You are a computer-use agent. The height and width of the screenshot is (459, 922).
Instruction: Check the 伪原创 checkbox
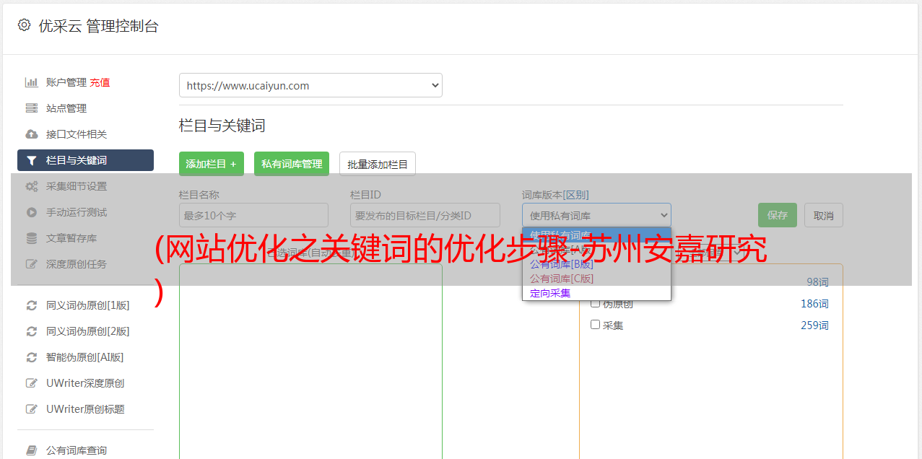pyautogui.click(x=596, y=303)
